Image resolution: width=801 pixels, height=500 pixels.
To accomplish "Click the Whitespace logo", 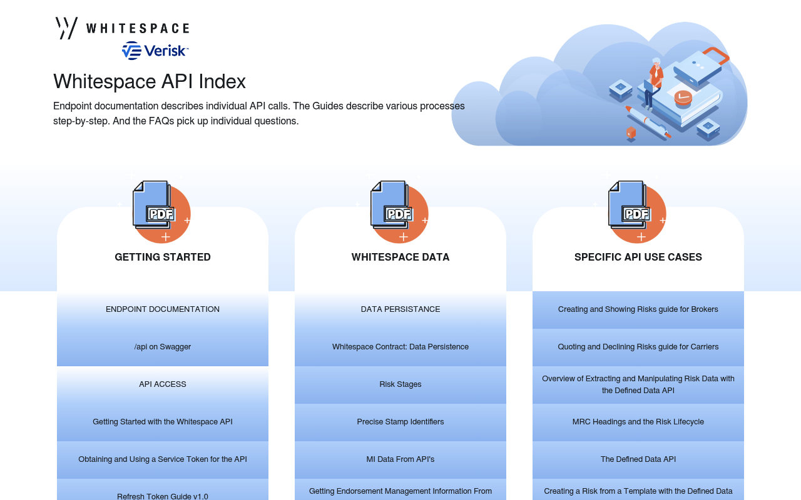I will (122, 28).
